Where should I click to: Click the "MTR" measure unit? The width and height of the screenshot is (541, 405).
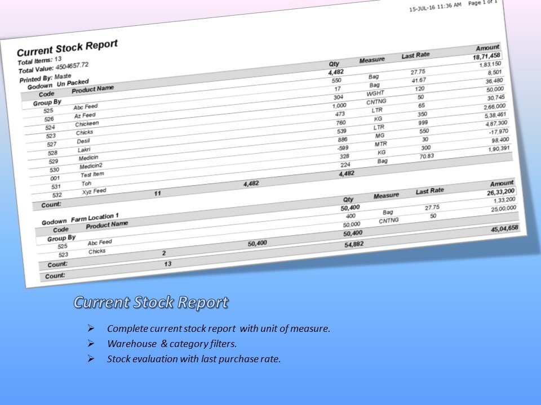pos(380,144)
